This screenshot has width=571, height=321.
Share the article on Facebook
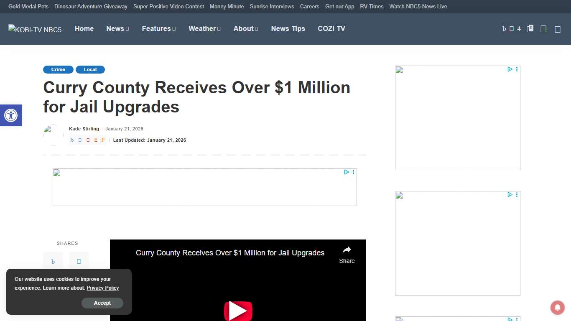pos(72,140)
